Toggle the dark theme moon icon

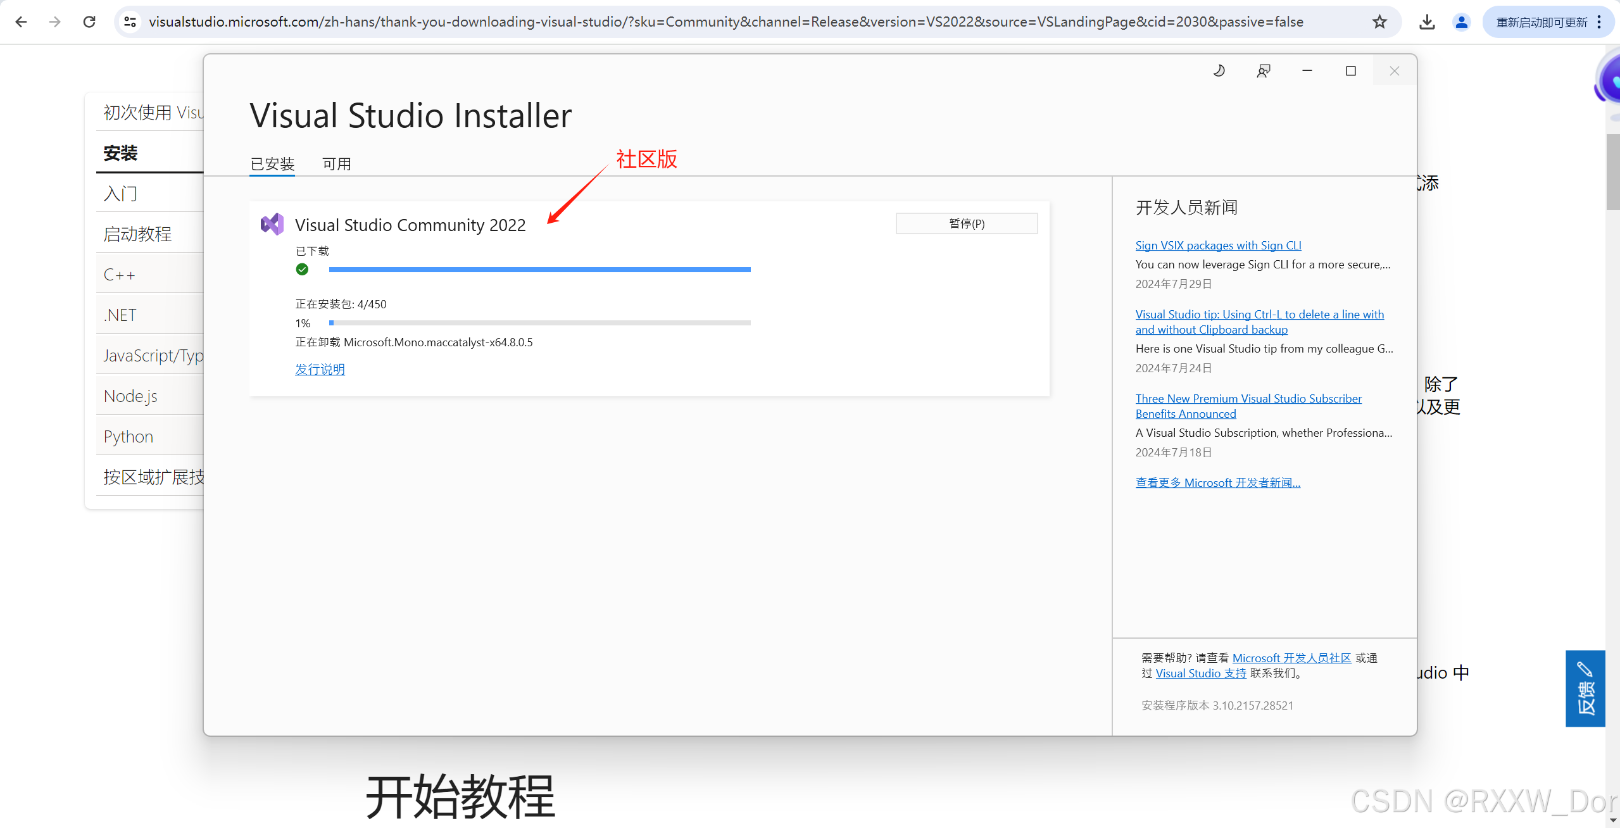(1219, 71)
